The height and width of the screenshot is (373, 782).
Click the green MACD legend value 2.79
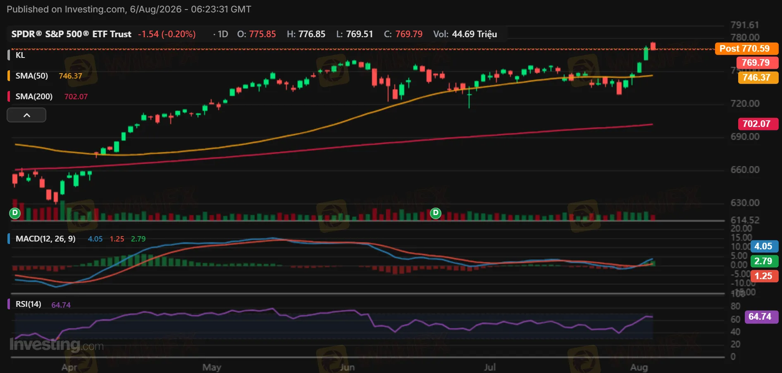pyautogui.click(x=138, y=239)
